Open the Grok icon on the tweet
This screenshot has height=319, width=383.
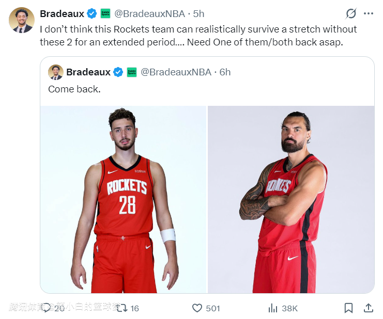point(351,13)
